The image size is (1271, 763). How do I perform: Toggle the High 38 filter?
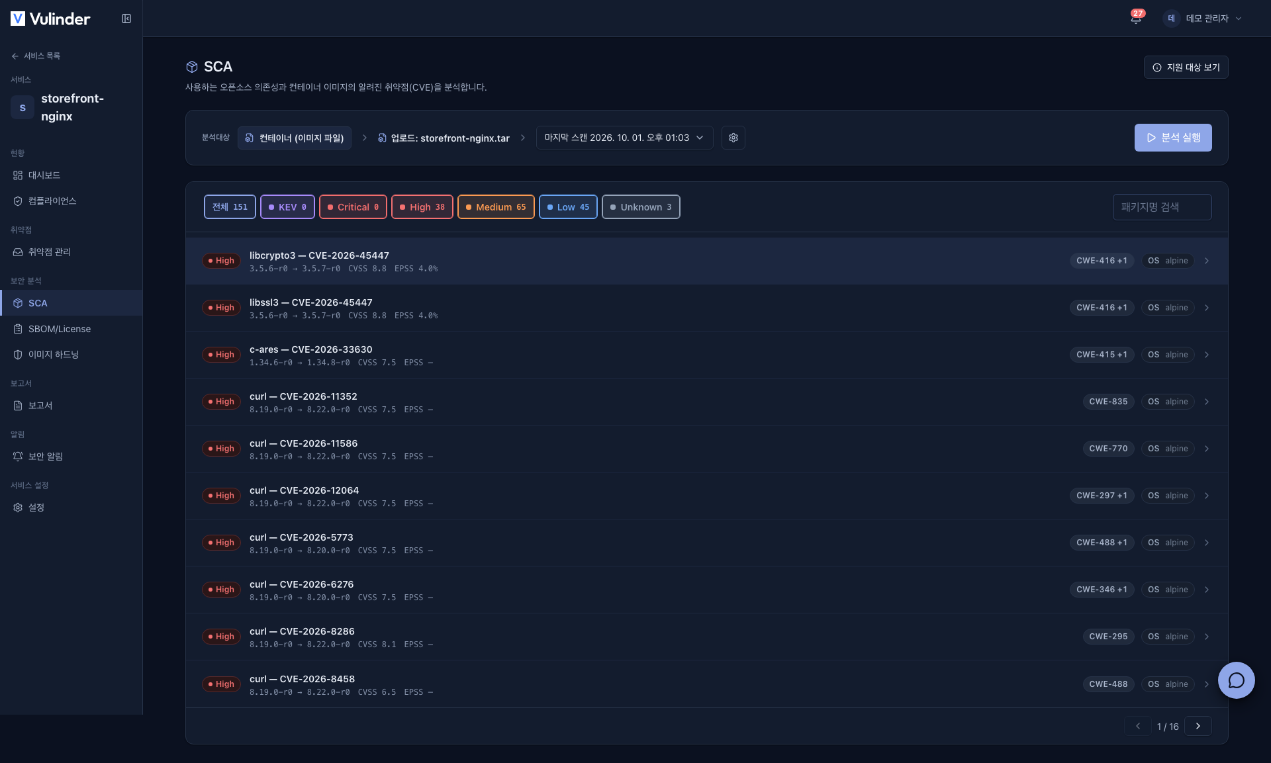point(422,207)
